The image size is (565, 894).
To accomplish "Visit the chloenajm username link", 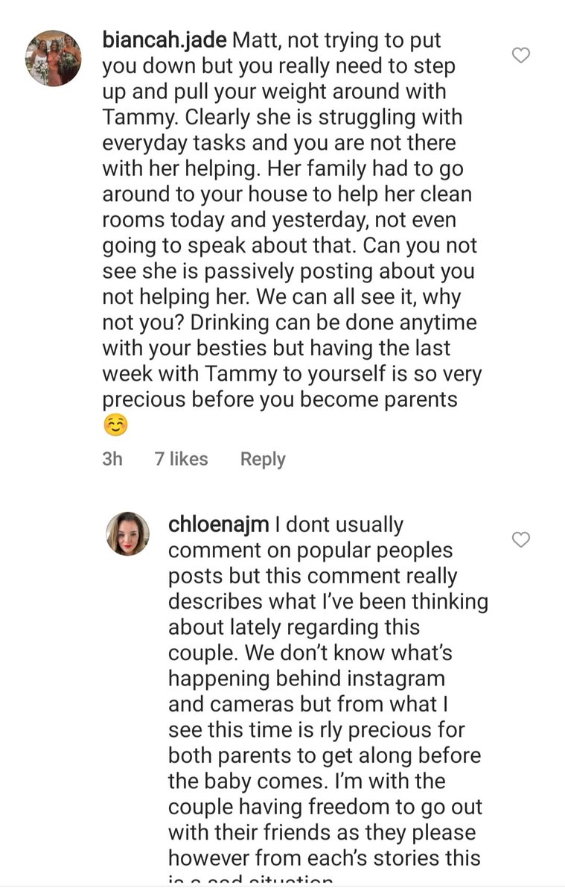I will point(219,524).
